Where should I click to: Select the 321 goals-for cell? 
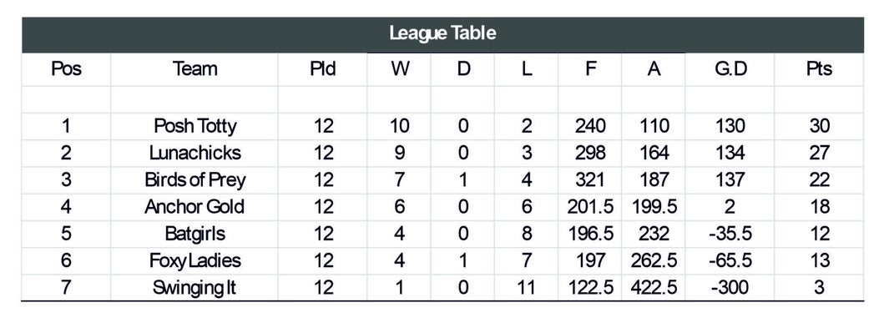pos(590,180)
